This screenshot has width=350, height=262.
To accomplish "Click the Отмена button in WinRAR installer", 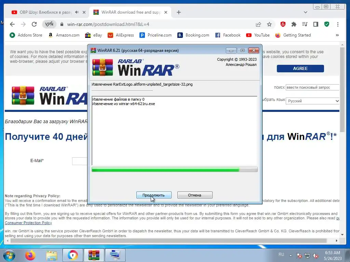I will pos(194,195).
